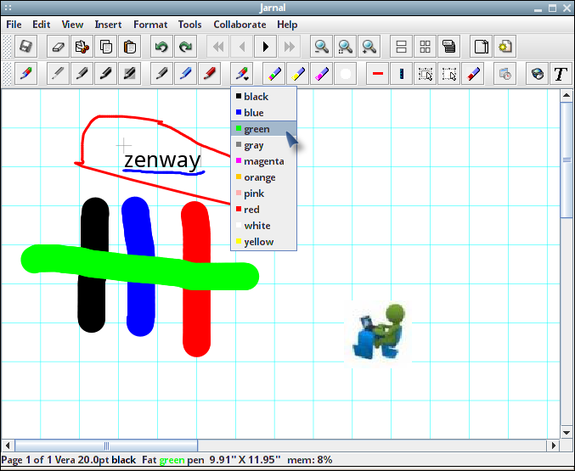The image size is (575, 471).
Task: Choose the fat pen thickness
Action: tap(130, 74)
